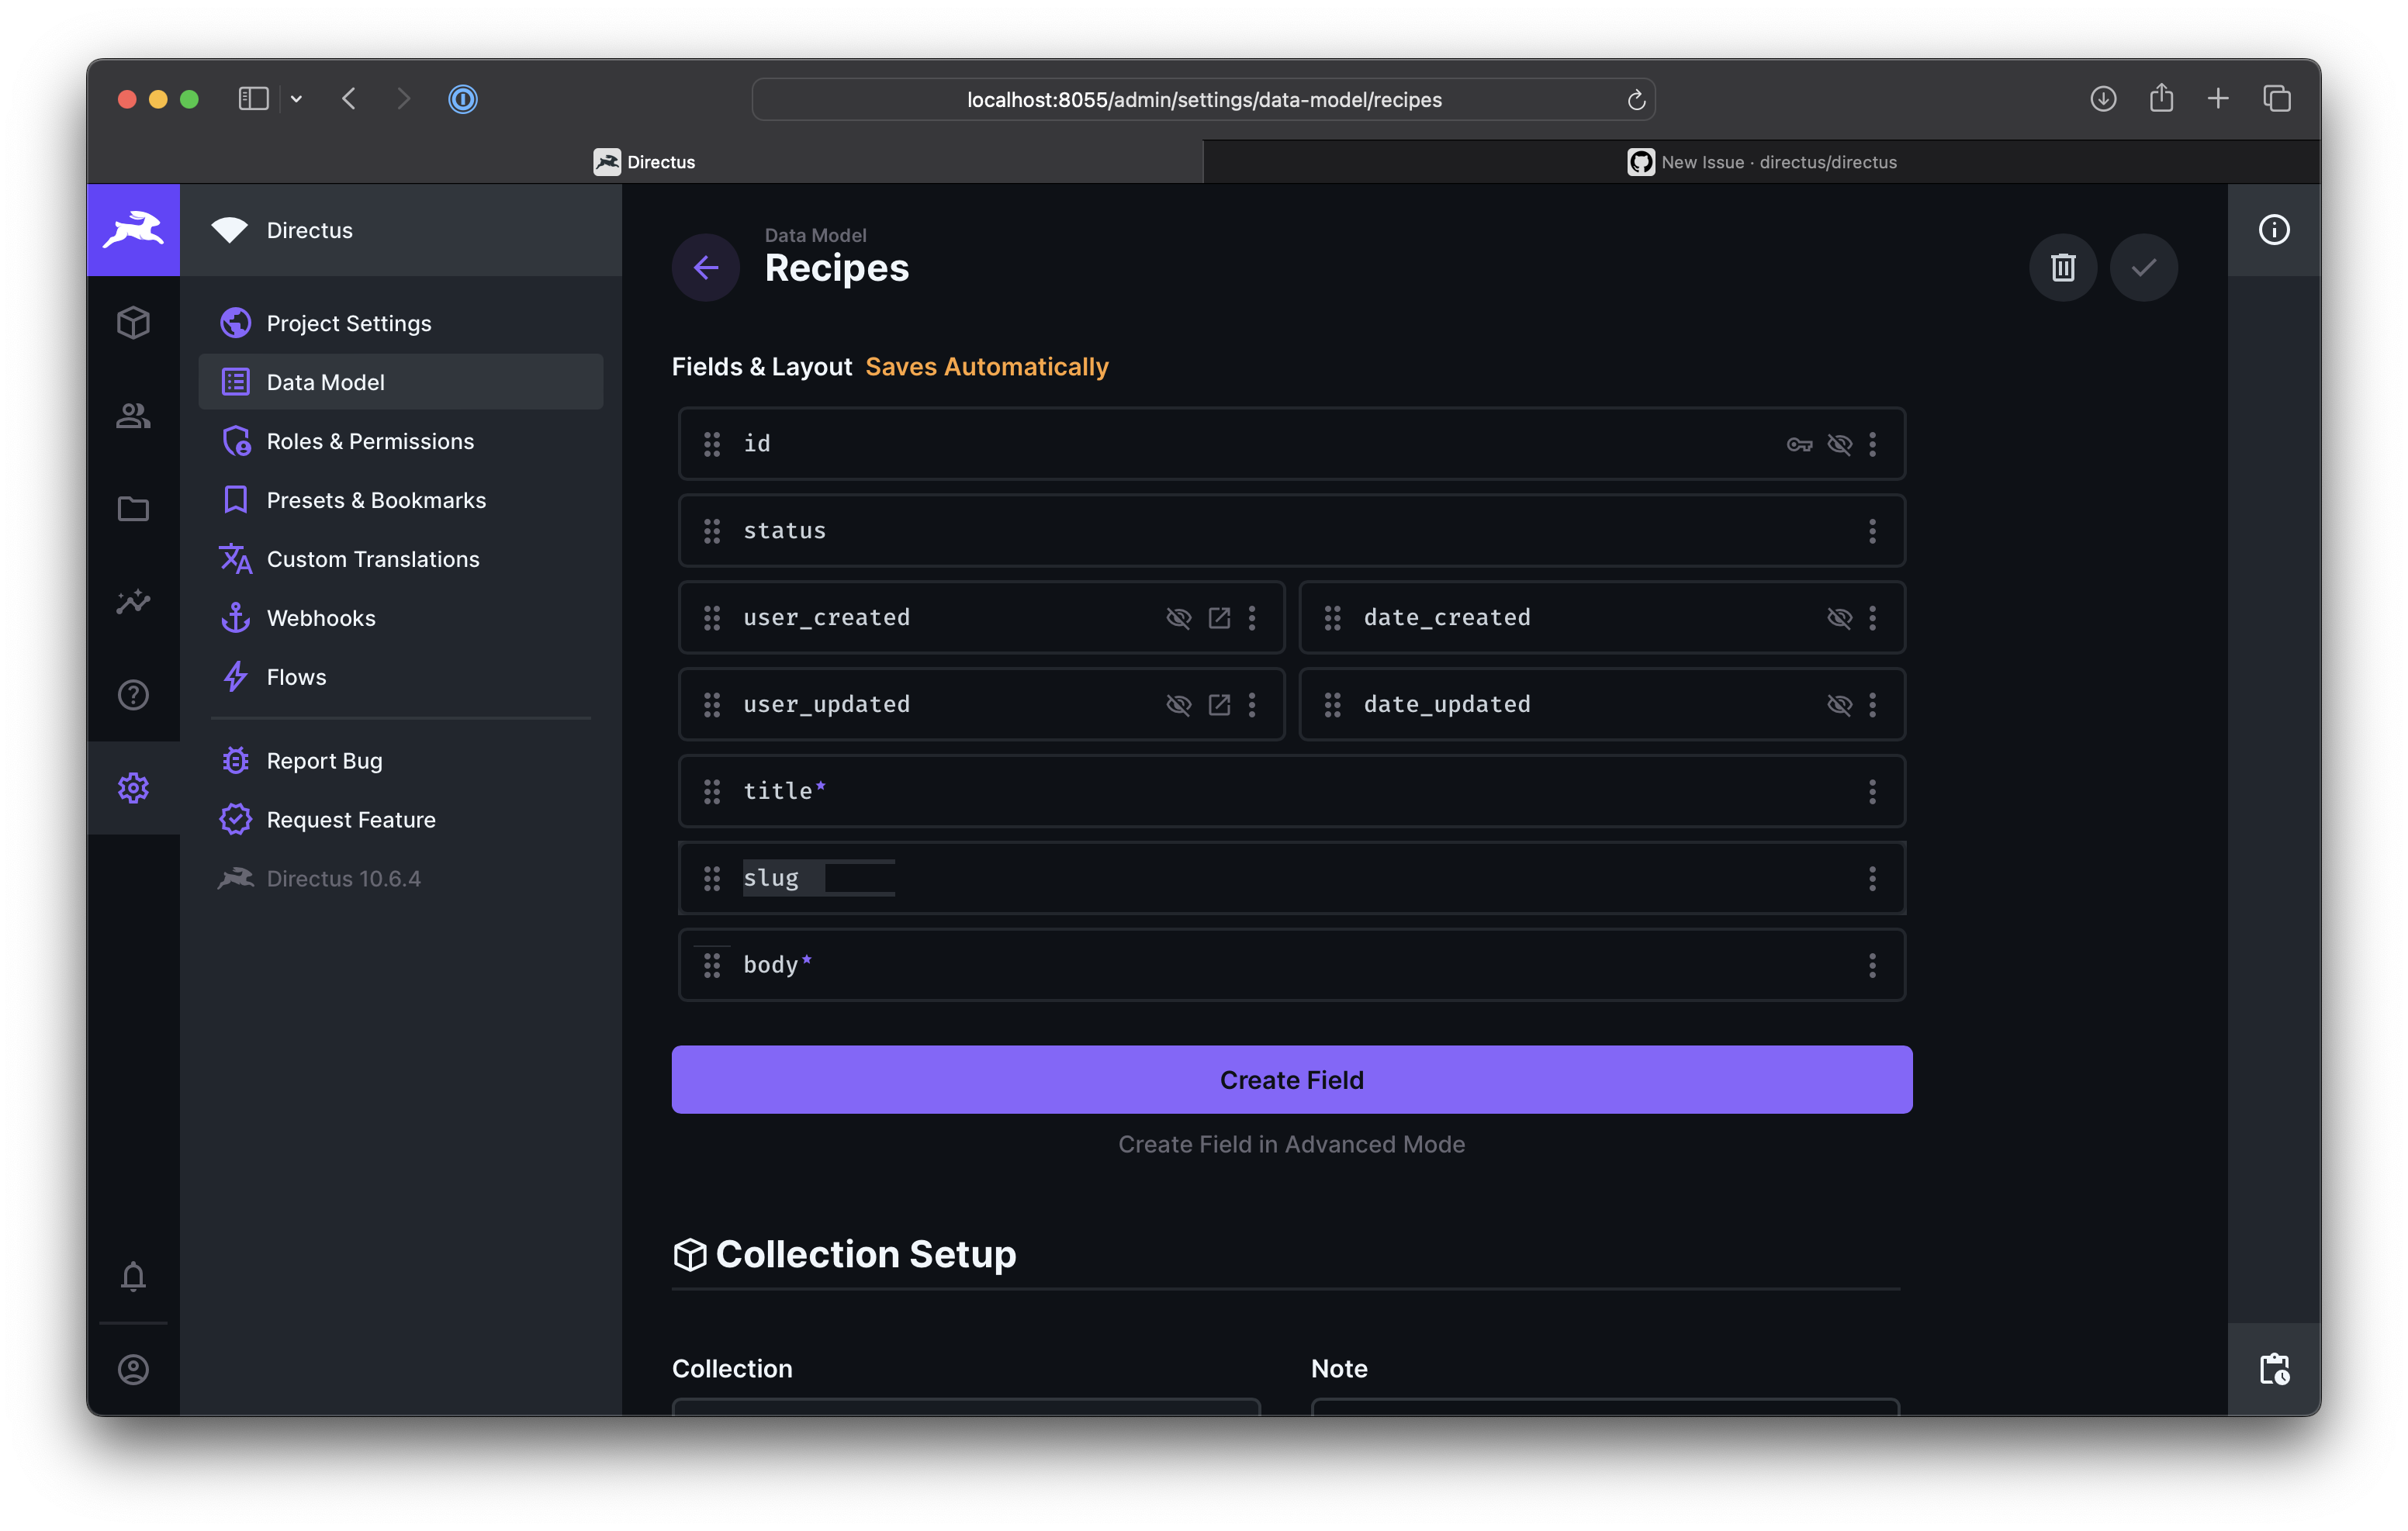Select Roles & Permissions in settings menu
Viewport: 2408px width, 1531px height.
[370, 440]
